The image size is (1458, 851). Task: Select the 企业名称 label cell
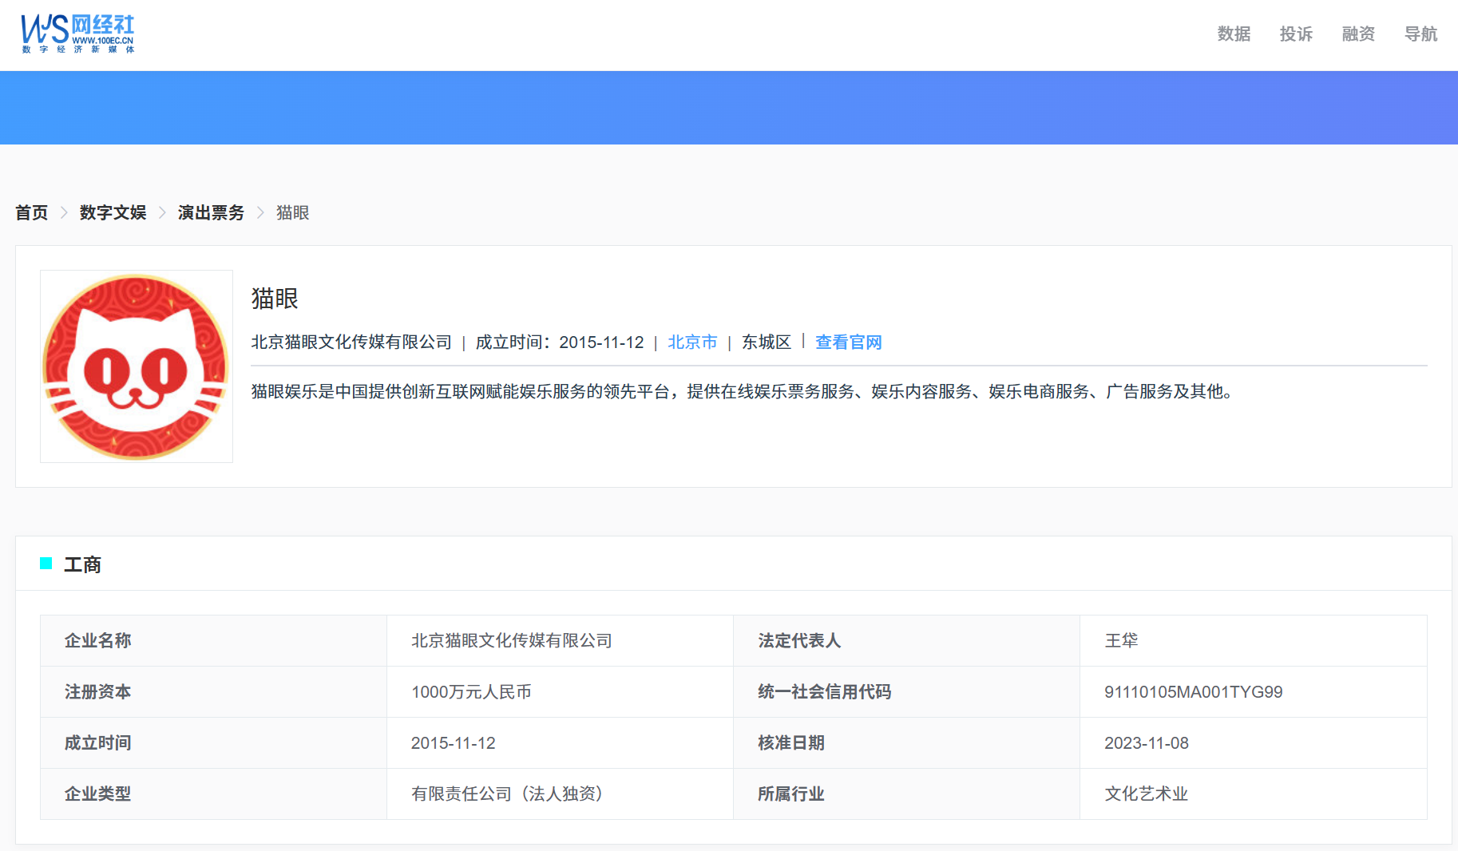pos(213,640)
